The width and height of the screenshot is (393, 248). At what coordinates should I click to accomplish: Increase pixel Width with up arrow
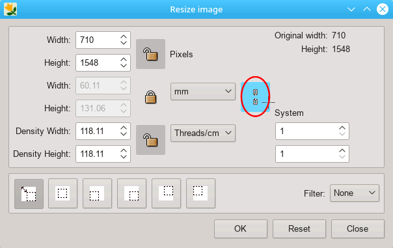[124, 37]
